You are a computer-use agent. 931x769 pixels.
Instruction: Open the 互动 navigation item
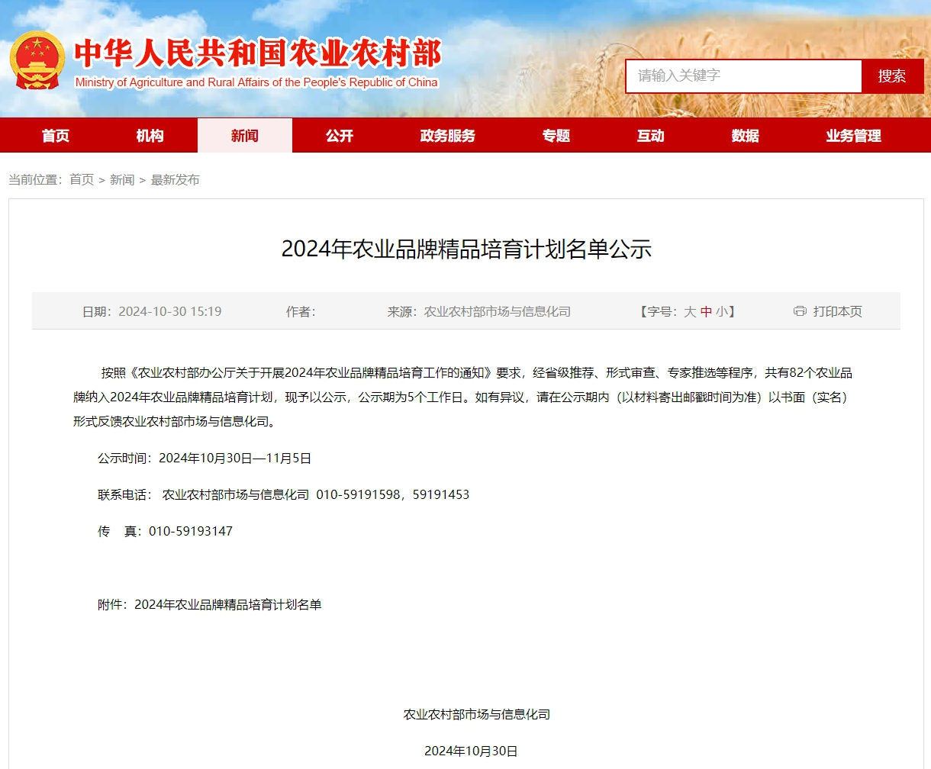[651, 136]
